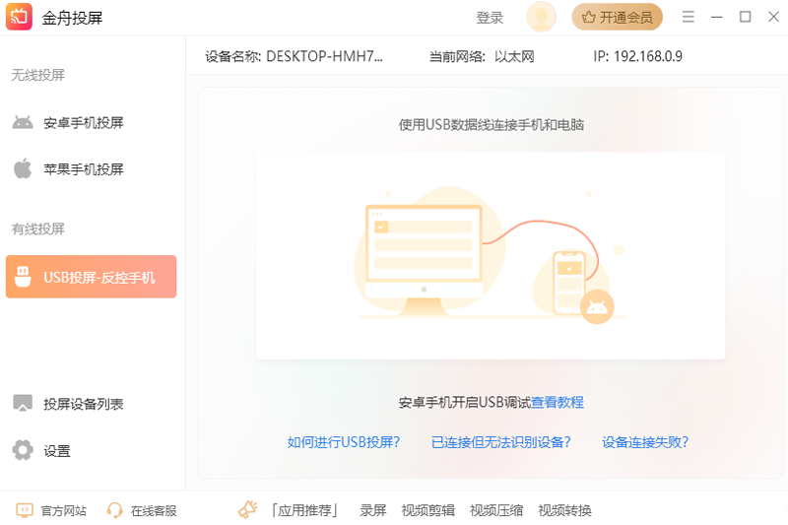Click 设备连接失败? help link
788x525 pixels.
[x=645, y=442]
